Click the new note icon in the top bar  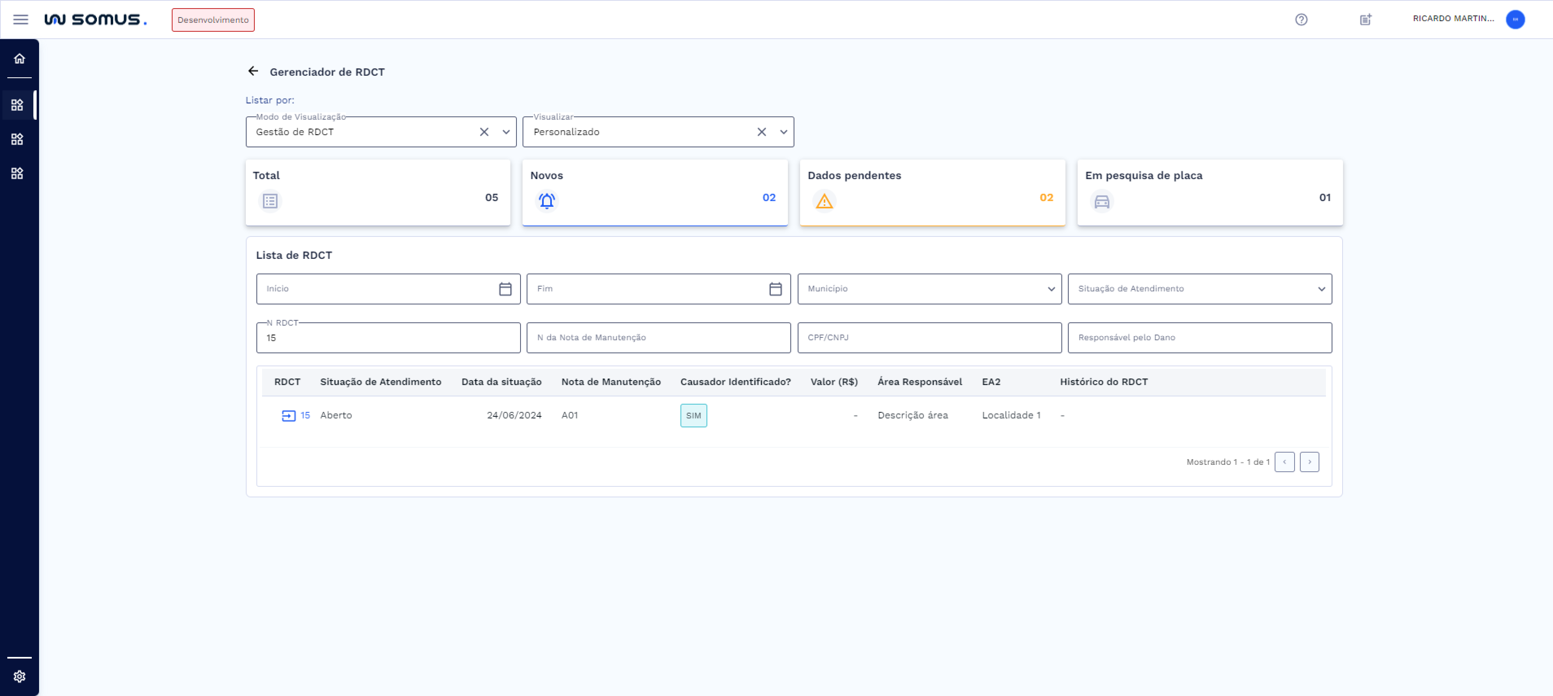pos(1365,19)
